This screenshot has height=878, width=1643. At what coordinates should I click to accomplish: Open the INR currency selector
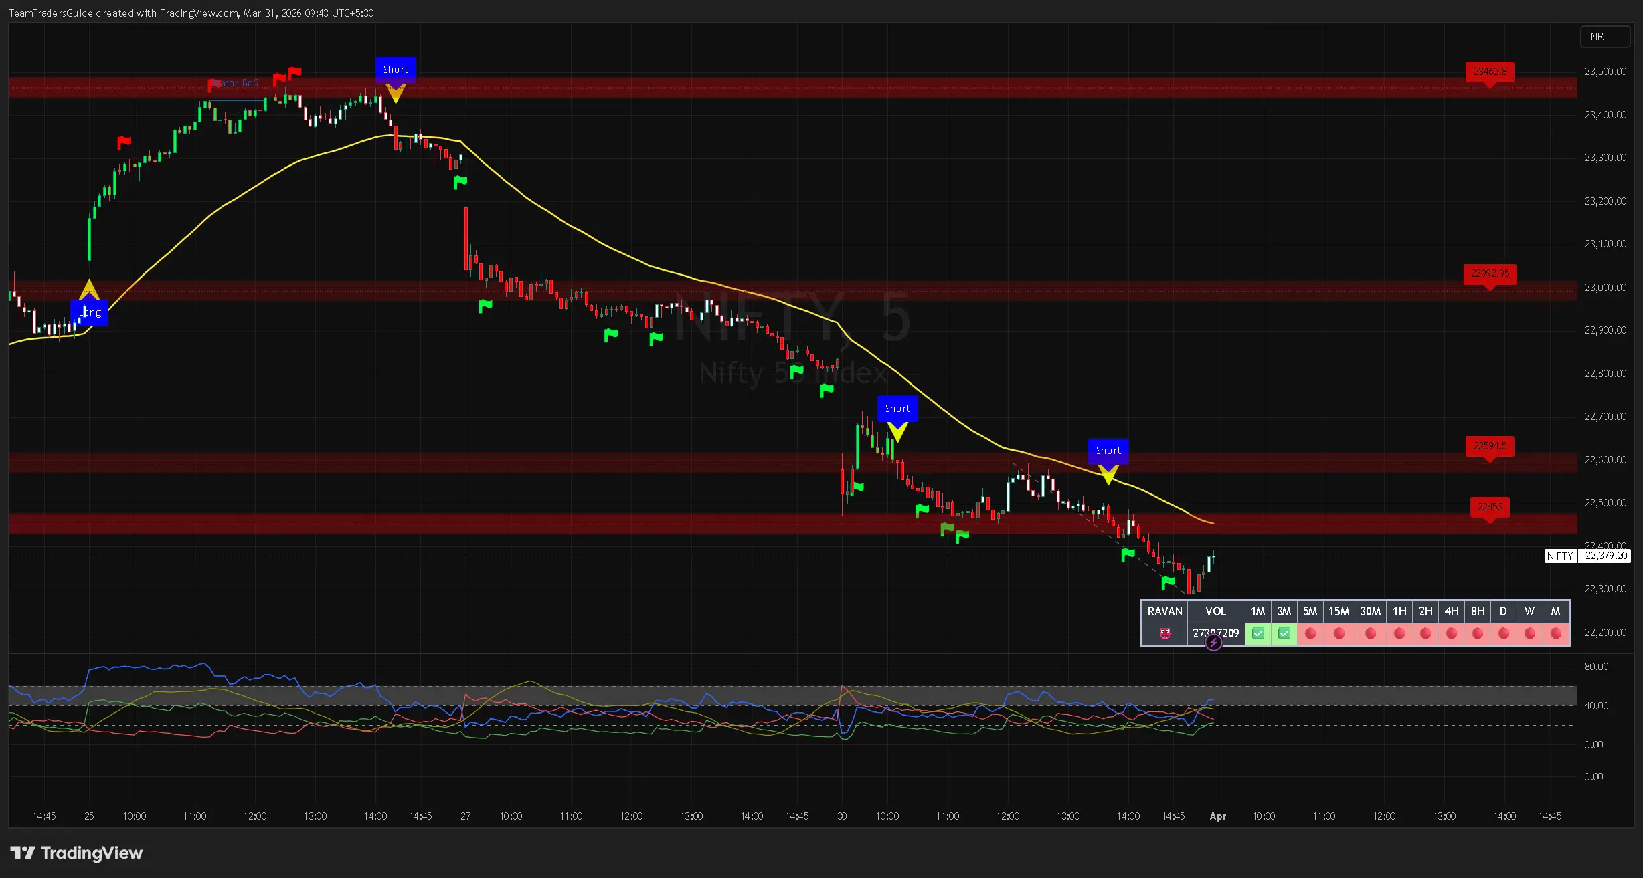point(1604,37)
